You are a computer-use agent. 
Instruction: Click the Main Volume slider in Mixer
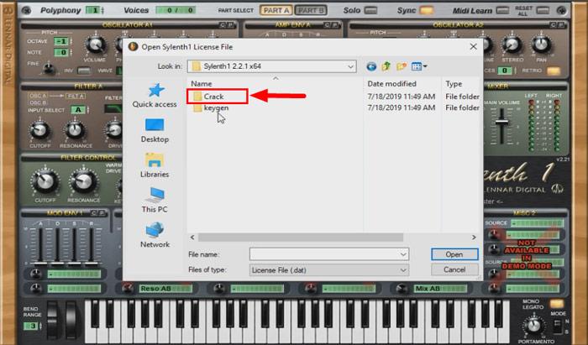point(501,122)
